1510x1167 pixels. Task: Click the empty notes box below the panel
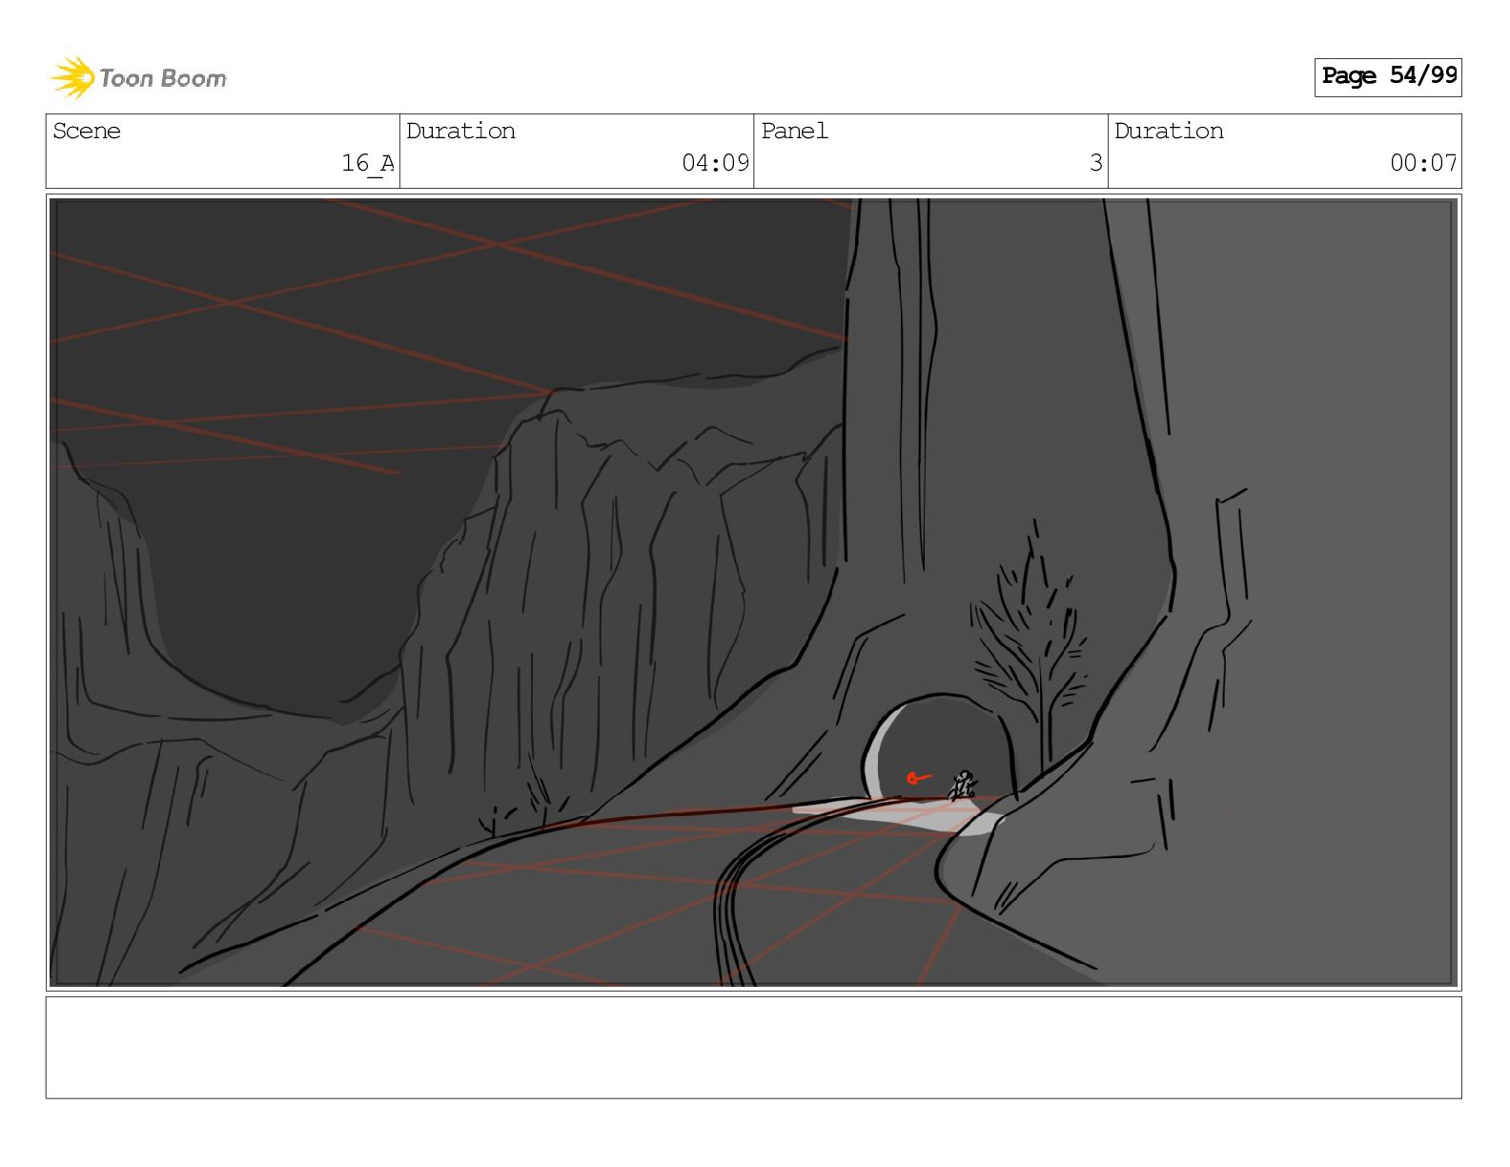point(753,1048)
